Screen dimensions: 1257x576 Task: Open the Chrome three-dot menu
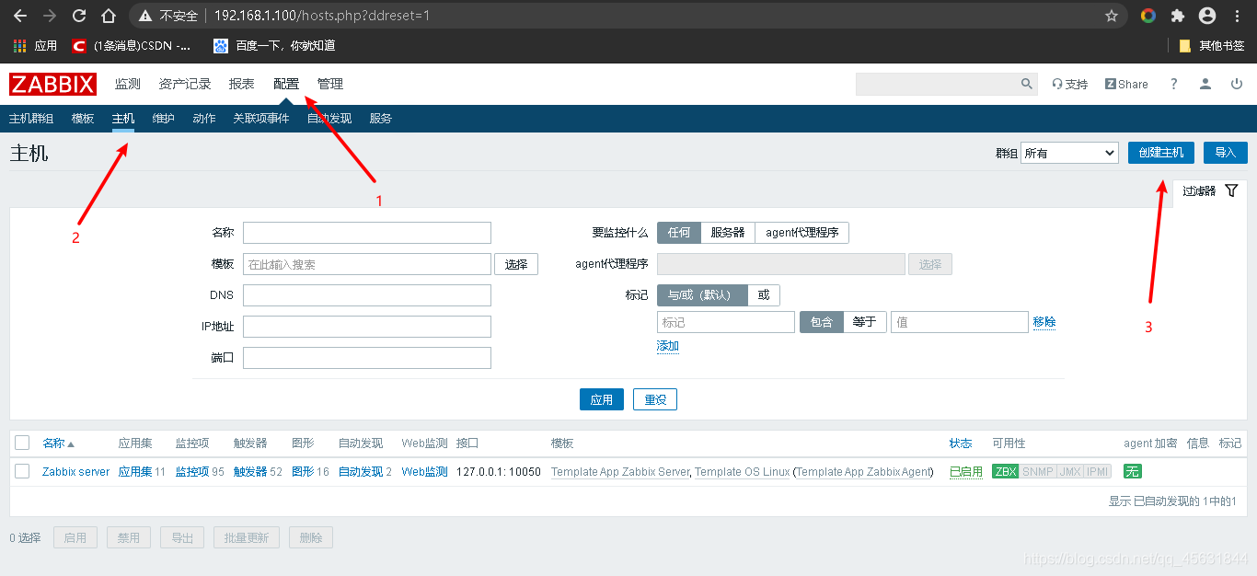click(1237, 16)
